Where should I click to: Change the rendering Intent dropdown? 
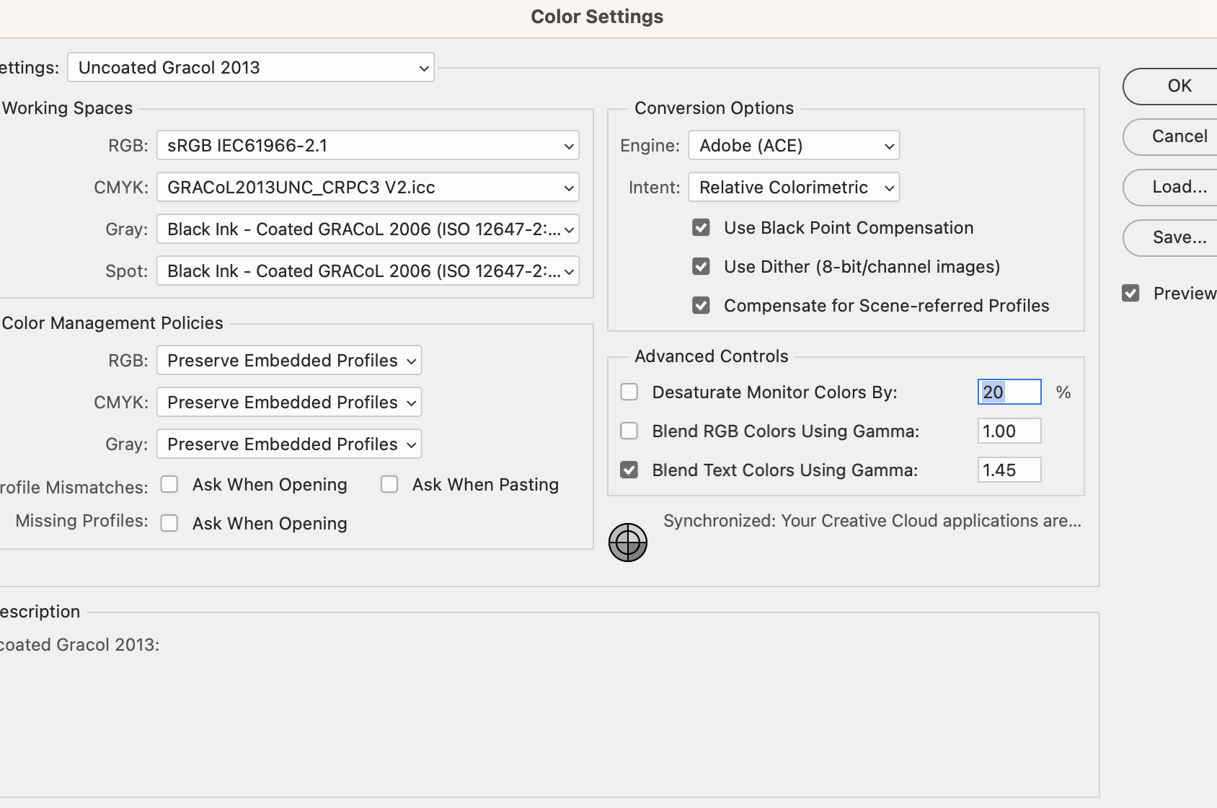794,188
